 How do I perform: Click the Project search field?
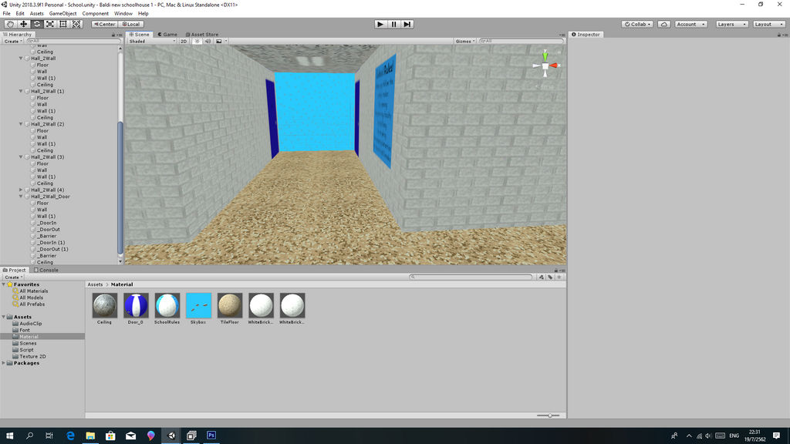pos(471,277)
